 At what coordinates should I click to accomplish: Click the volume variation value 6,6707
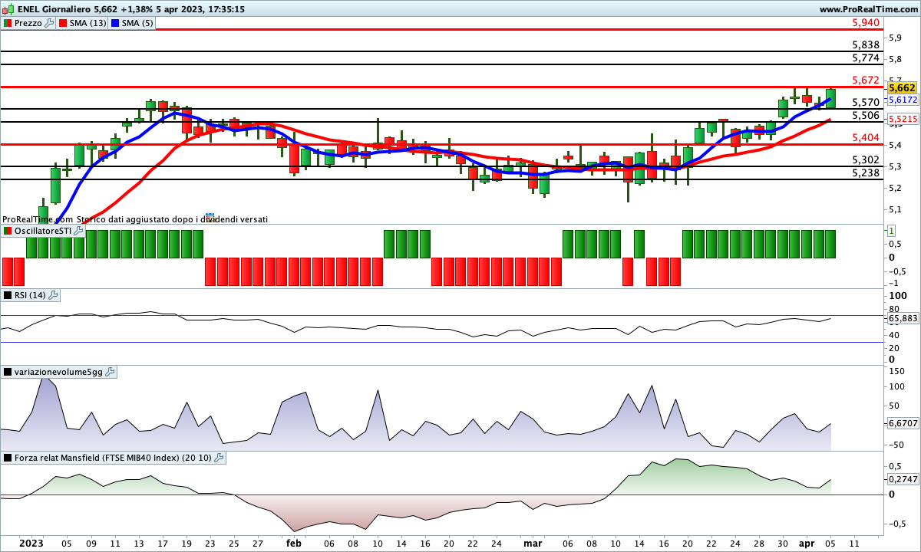coord(903,423)
